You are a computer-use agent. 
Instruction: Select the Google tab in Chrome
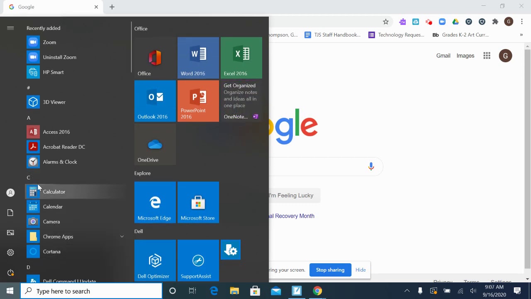pos(54,7)
